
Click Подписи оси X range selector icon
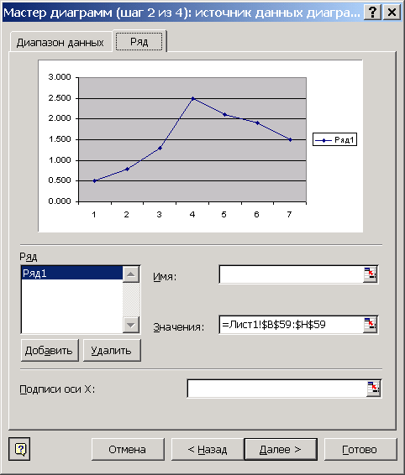click(373, 389)
